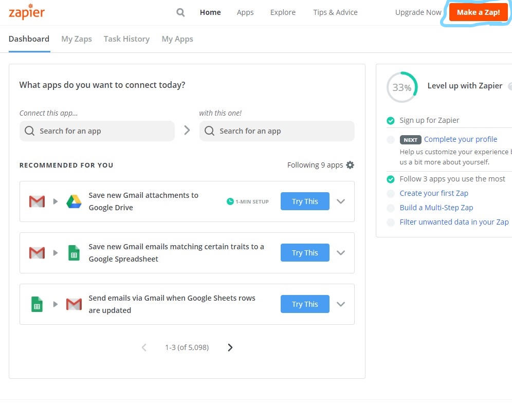The width and height of the screenshot is (512, 406).
Task: Click the Connect this app search field
Action: 97,131
